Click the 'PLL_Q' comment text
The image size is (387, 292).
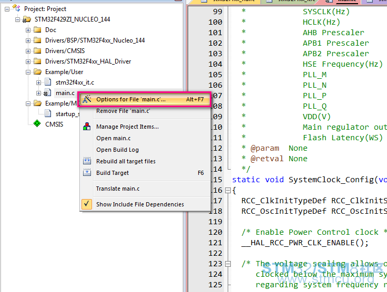[314, 106]
